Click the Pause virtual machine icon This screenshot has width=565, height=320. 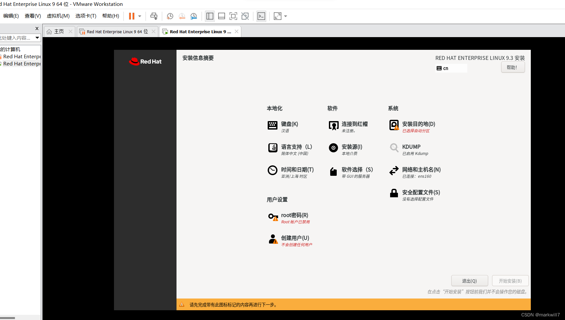tap(132, 16)
